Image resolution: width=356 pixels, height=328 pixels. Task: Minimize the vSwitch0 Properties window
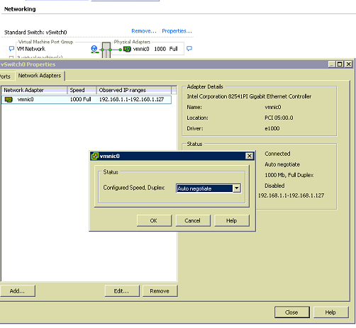click(x=332, y=64)
